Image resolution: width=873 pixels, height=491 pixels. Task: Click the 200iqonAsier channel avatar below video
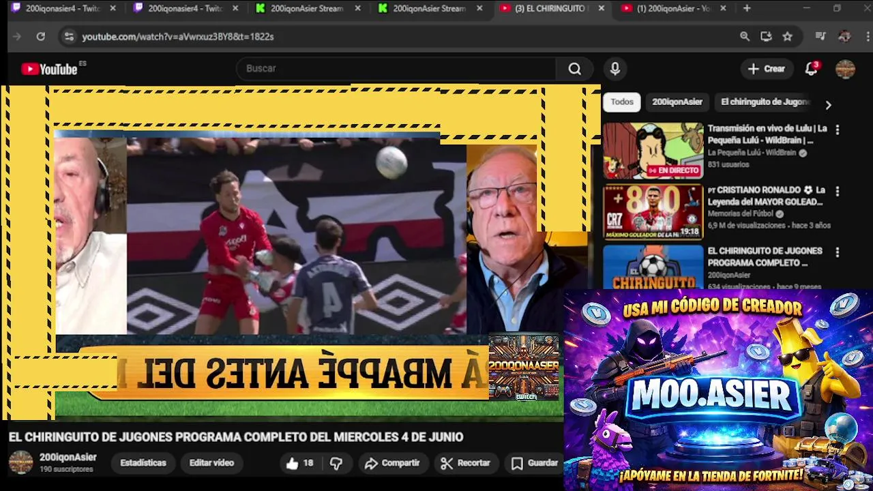click(20, 462)
